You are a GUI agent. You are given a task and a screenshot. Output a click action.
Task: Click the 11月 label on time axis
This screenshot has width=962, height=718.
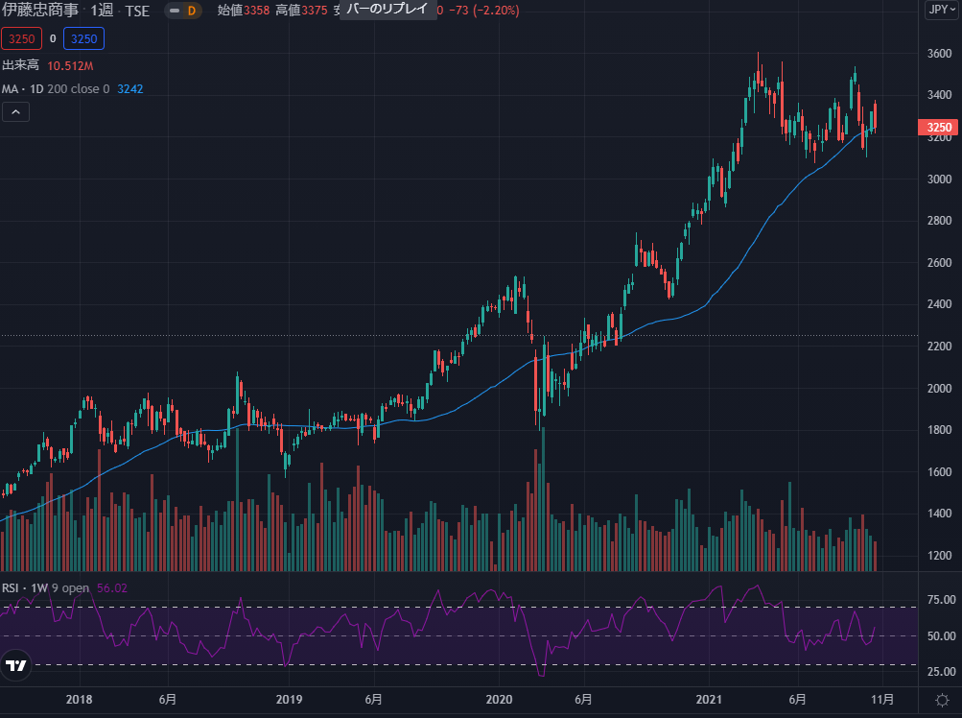883,699
